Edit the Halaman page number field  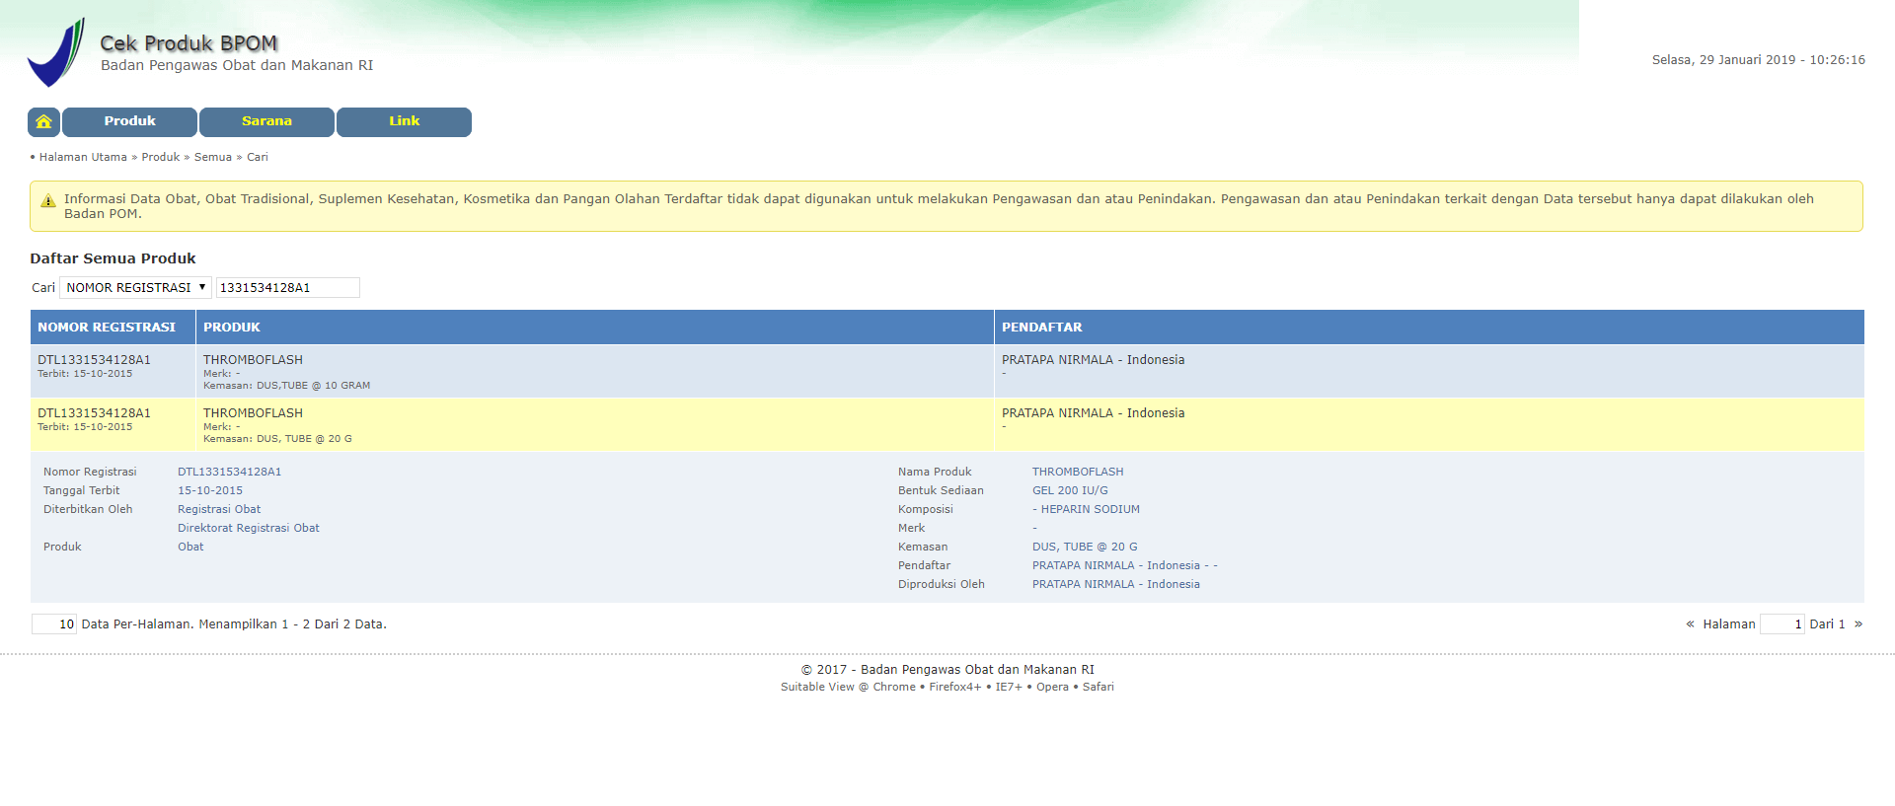[1782, 623]
